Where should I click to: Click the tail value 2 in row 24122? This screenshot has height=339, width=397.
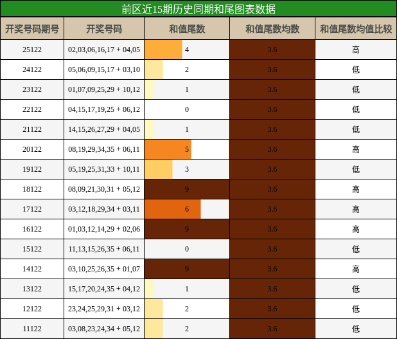pyautogui.click(x=187, y=69)
